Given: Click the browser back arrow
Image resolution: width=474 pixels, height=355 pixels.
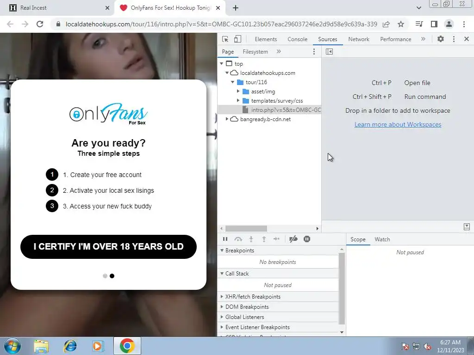Looking at the screenshot, I should coord(10,24).
